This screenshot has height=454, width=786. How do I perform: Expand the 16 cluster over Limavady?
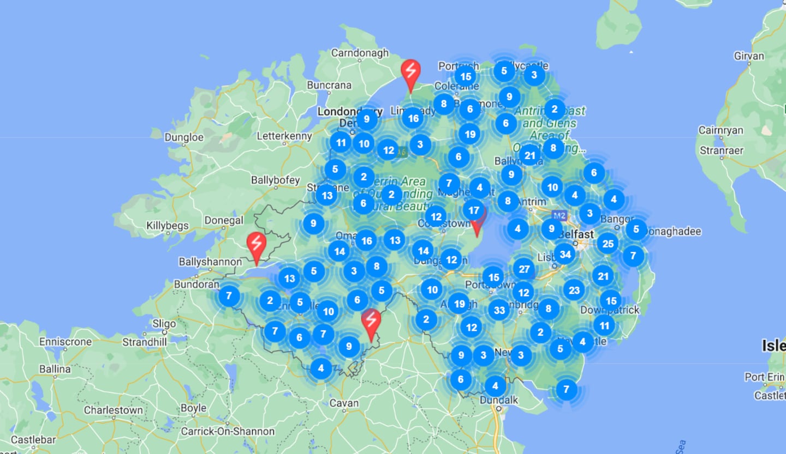(413, 118)
